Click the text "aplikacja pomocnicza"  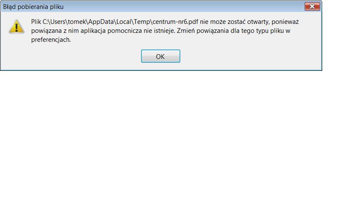[111, 31]
